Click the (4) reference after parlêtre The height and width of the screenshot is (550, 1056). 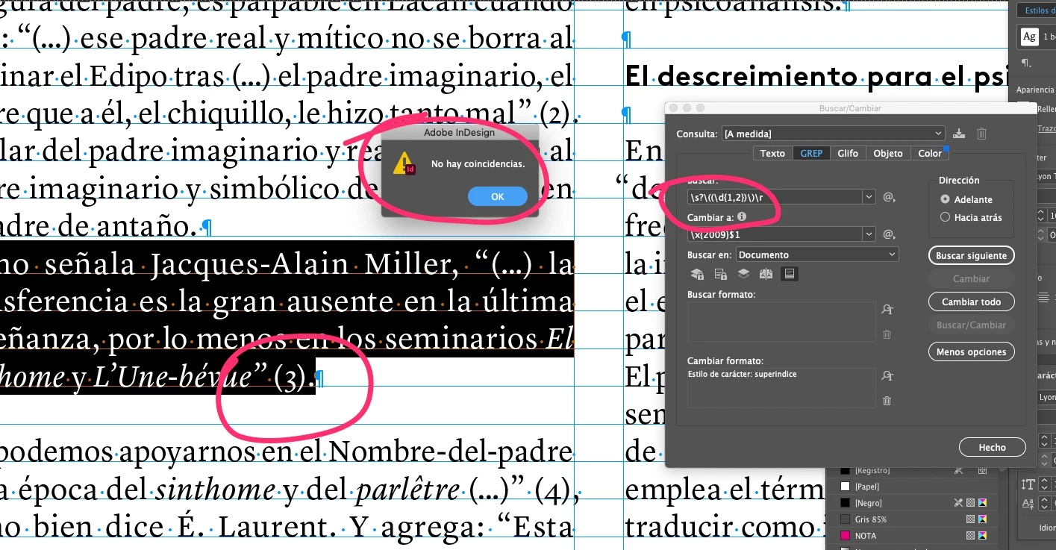coord(554,491)
